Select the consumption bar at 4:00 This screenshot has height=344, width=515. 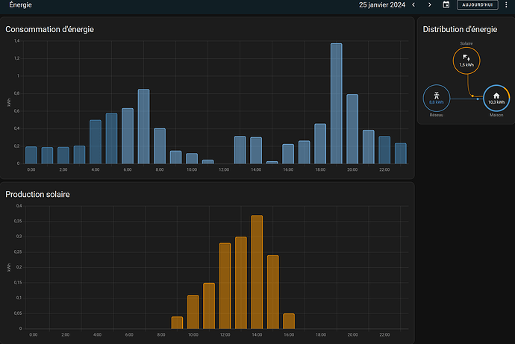click(96, 142)
